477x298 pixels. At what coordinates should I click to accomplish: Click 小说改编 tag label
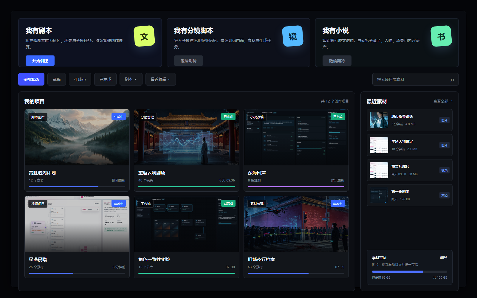click(257, 117)
